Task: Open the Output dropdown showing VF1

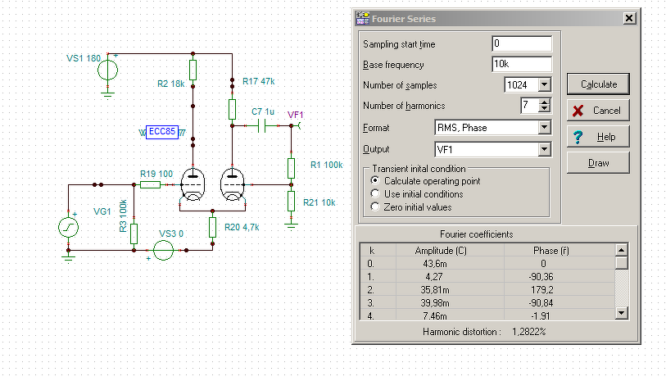Action: [545, 149]
